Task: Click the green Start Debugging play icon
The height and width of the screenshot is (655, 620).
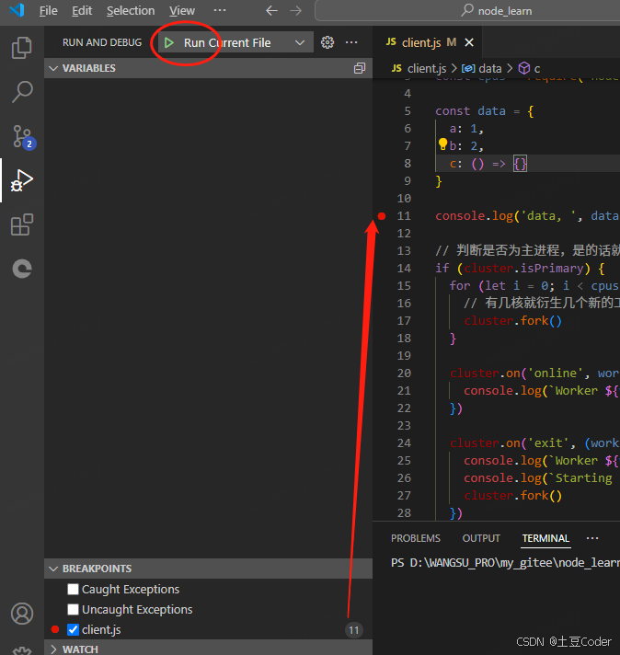Action: (168, 42)
